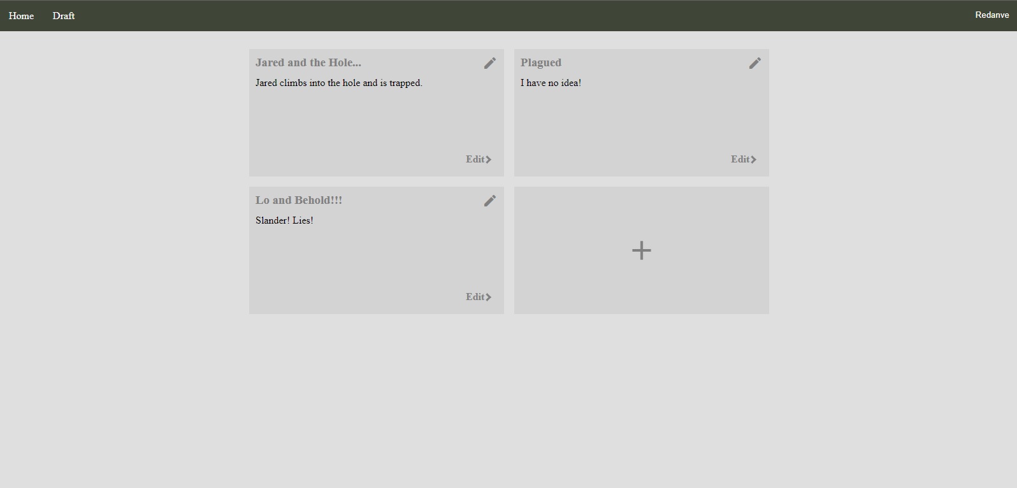Click the Edit text on Jared and the Hole card
The height and width of the screenshot is (488, 1017).
point(475,159)
